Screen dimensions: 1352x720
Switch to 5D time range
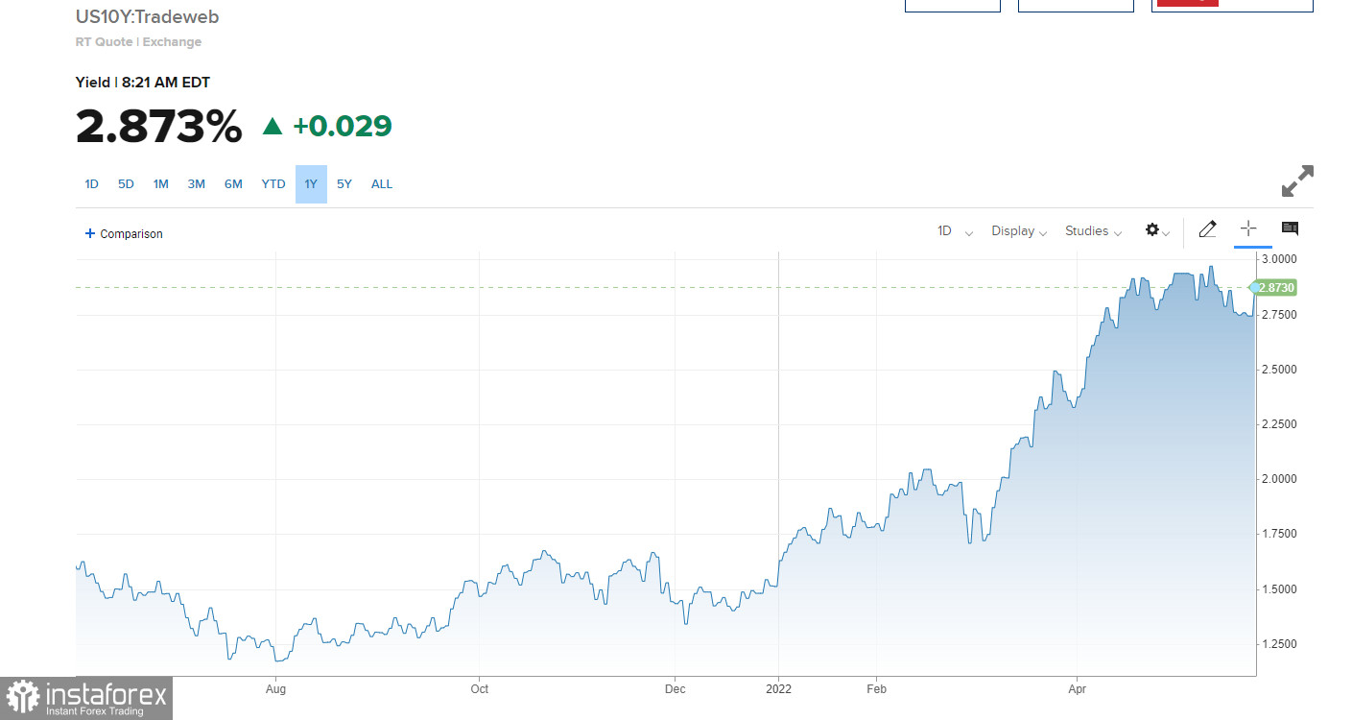pyautogui.click(x=126, y=184)
